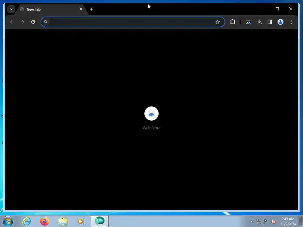Viewport: 303px width, 227px height.
Task: Show hidden system tray icons
Action: click(x=252, y=222)
